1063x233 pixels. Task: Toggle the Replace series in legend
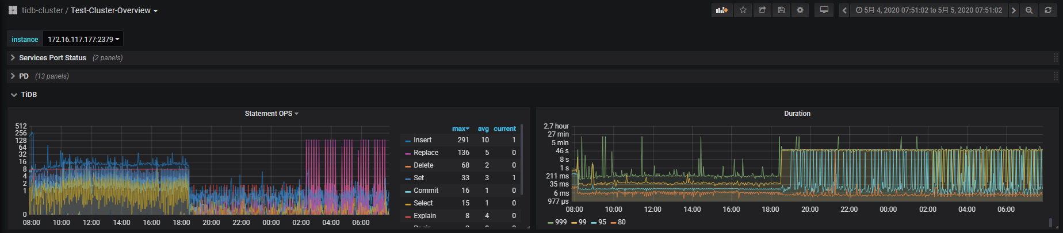tap(426, 153)
